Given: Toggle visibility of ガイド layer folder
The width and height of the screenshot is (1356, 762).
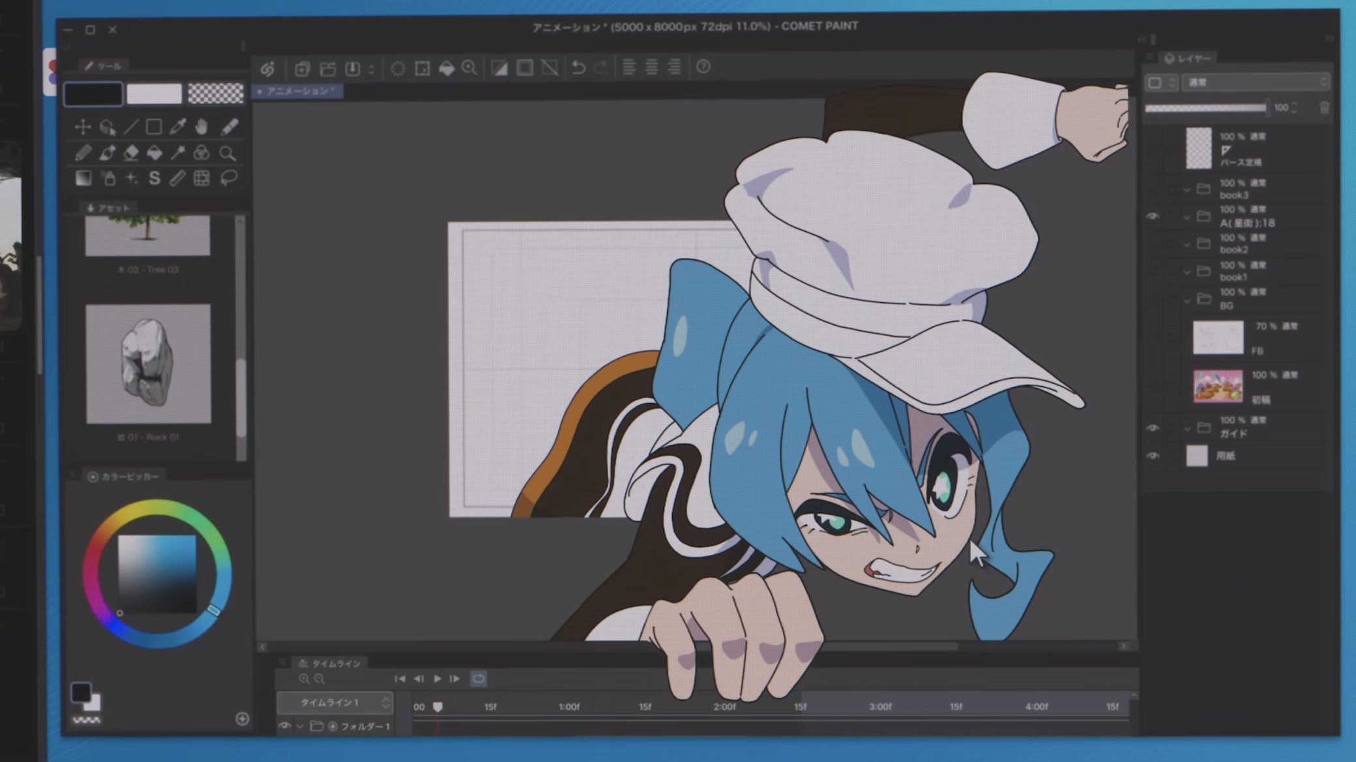Looking at the screenshot, I should coord(1153,427).
